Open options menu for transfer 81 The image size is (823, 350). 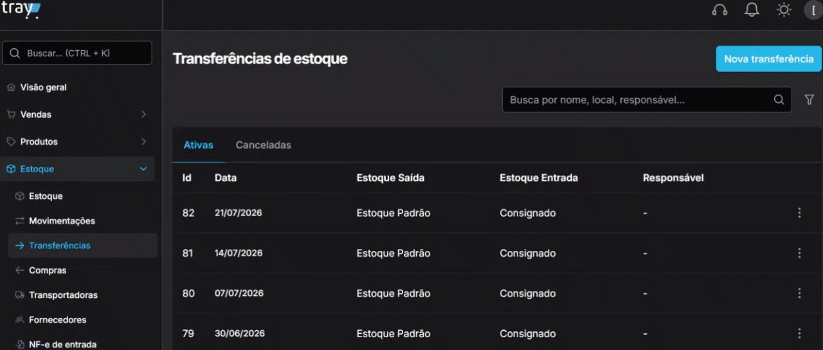[x=799, y=253]
